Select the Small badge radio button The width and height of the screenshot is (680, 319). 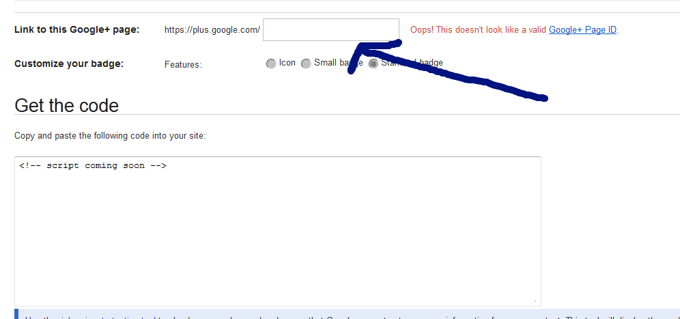(x=306, y=64)
